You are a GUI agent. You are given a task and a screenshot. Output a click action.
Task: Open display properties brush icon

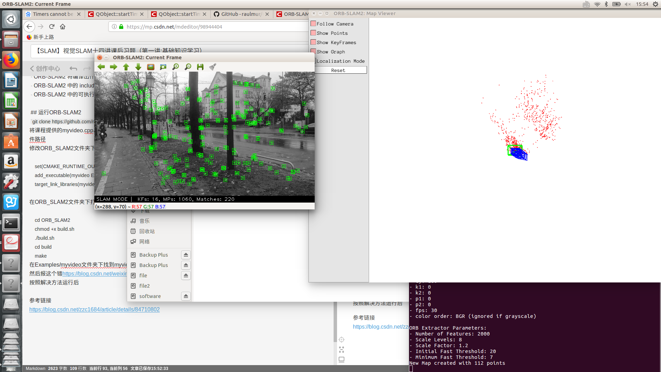(213, 67)
